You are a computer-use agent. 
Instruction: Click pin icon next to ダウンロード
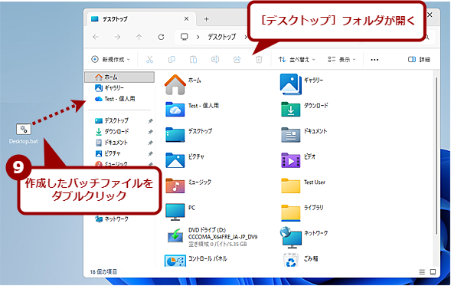point(150,132)
